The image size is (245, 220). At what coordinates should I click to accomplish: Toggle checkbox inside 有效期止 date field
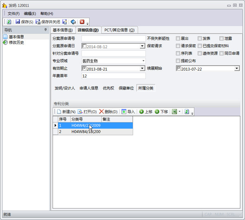pyautogui.click(x=85, y=68)
